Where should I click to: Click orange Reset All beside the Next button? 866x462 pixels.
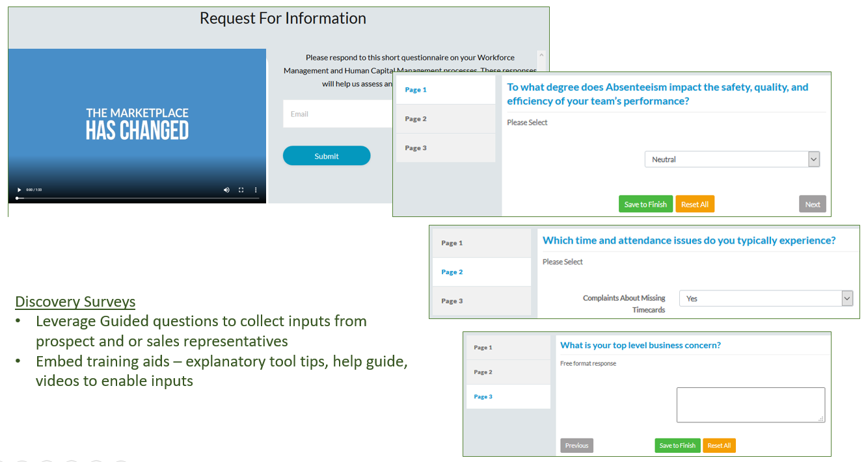[694, 204]
